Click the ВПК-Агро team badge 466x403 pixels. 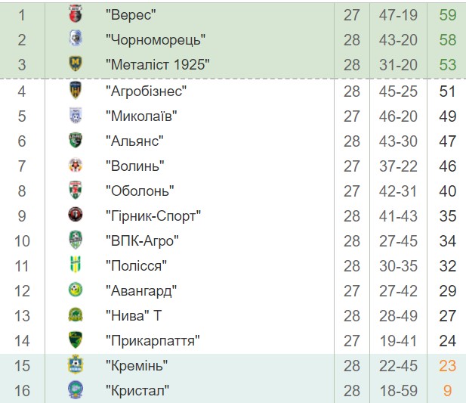click(75, 240)
